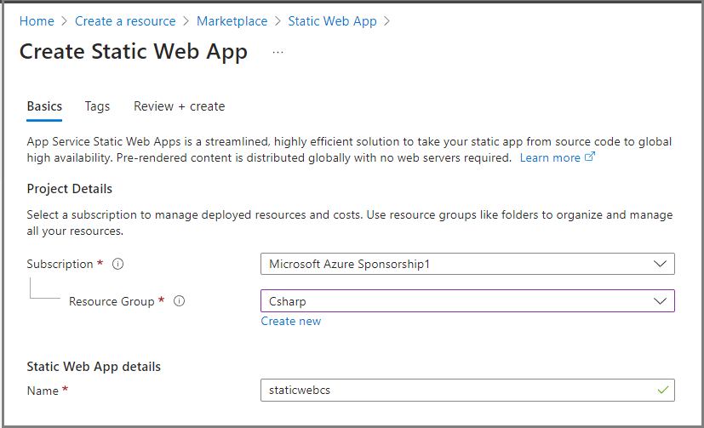Image resolution: width=704 pixels, height=428 pixels.
Task: Open the external link icon after Learn more
Action: (x=590, y=157)
